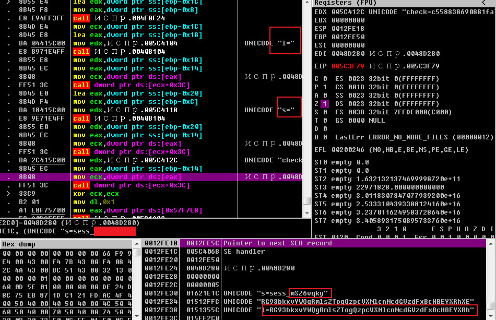Click the jump marker beside xor ecx,ecx

point(8,194)
